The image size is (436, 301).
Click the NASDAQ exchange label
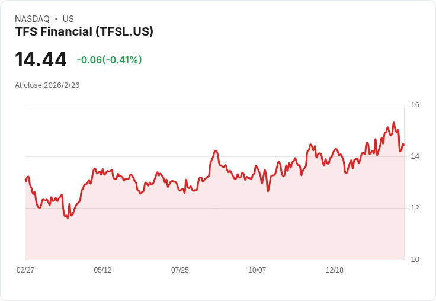click(32, 19)
